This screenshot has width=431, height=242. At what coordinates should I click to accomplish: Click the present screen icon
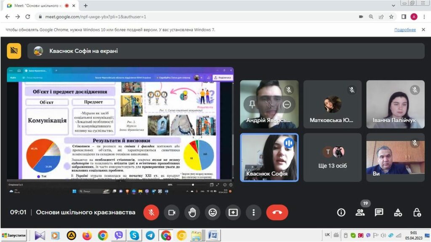(233, 213)
